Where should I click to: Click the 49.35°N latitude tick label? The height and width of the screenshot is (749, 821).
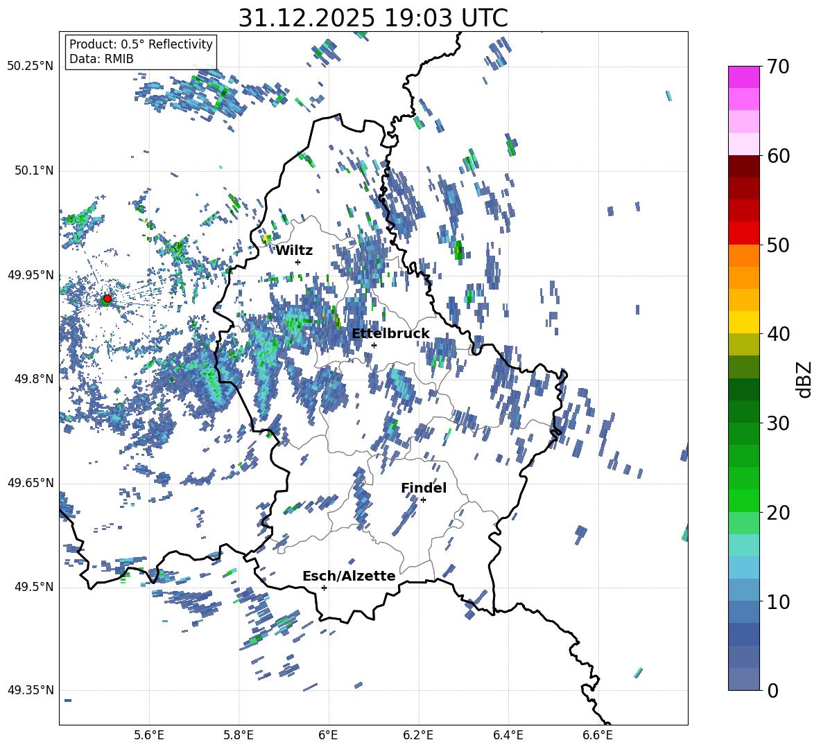(x=30, y=690)
